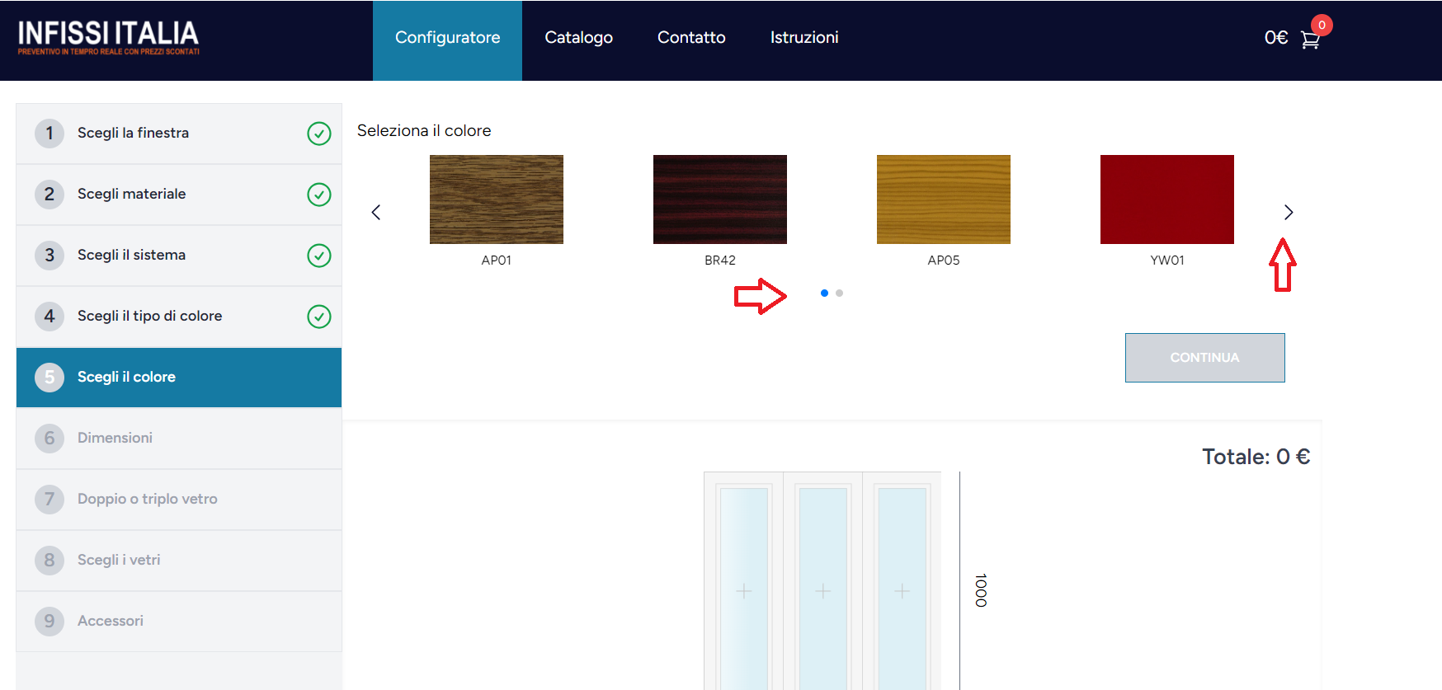Image resolution: width=1442 pixels, height=690 pixels.
Task: Pick the AP05 golden wood swatch
Action: coord(943,199)
